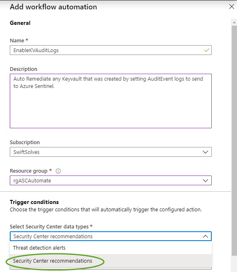Click the Add workflow automation title
This screenshot has width=237, height=272.
point(53,7)
